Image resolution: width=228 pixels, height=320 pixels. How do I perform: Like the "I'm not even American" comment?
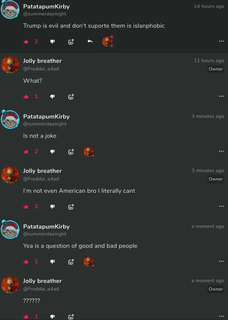click(x=26, y=207)
